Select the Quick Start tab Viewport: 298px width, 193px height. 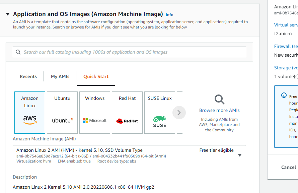pos(96,76)
